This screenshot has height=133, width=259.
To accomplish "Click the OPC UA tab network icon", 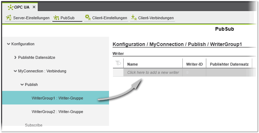I will 11,7.
